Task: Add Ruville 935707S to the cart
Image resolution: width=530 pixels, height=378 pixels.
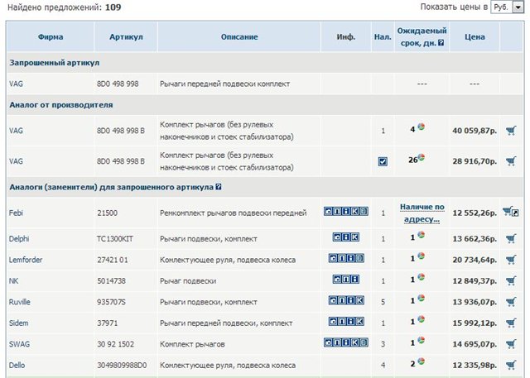Action: pos(511,302)
